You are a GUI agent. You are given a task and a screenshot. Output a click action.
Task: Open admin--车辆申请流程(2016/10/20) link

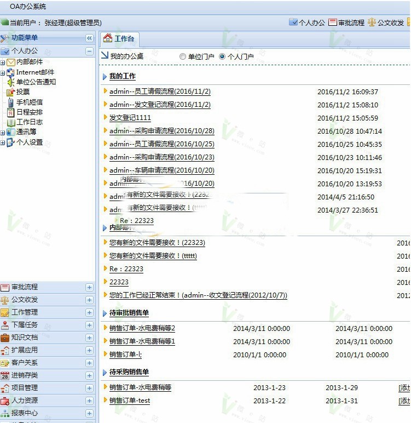[x=161, y=170]
